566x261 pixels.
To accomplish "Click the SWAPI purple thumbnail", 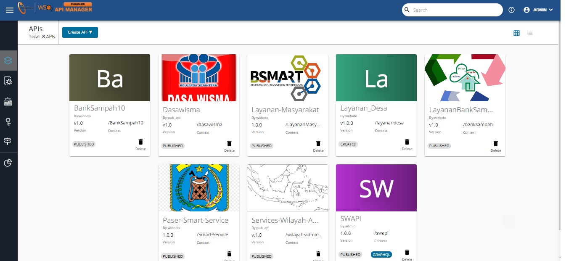I will click(x=376, y=188).
